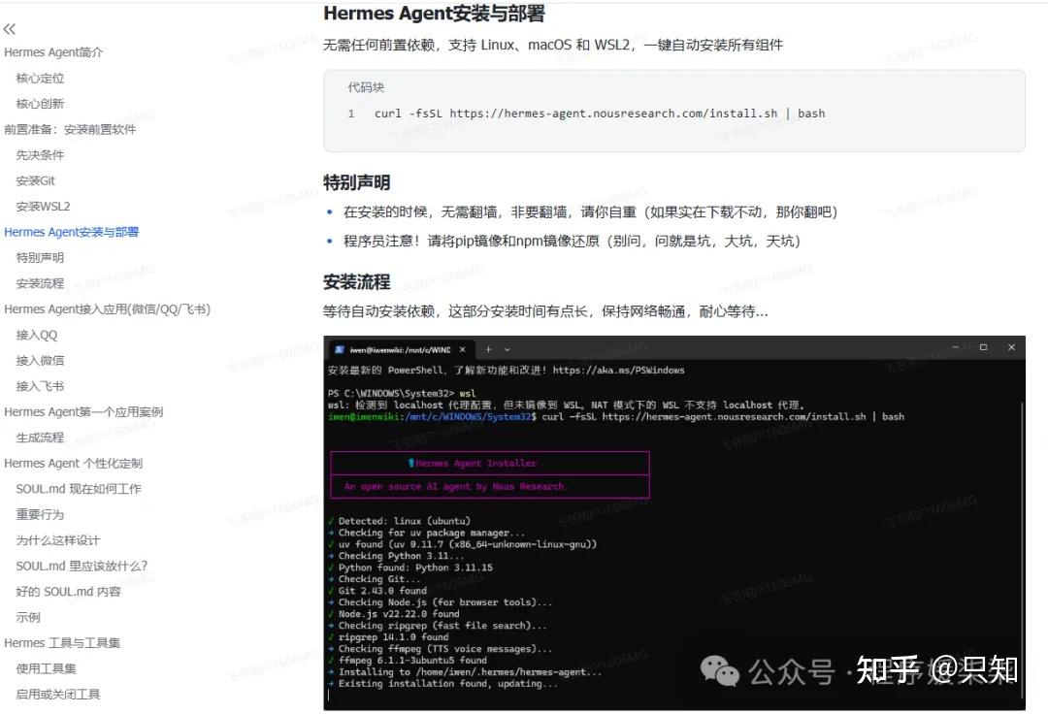The width and height of the screenshot is (1048, 714).
Task: Click the bullet about pip镜像和npm镜像还原
Action: click(572, 242)
